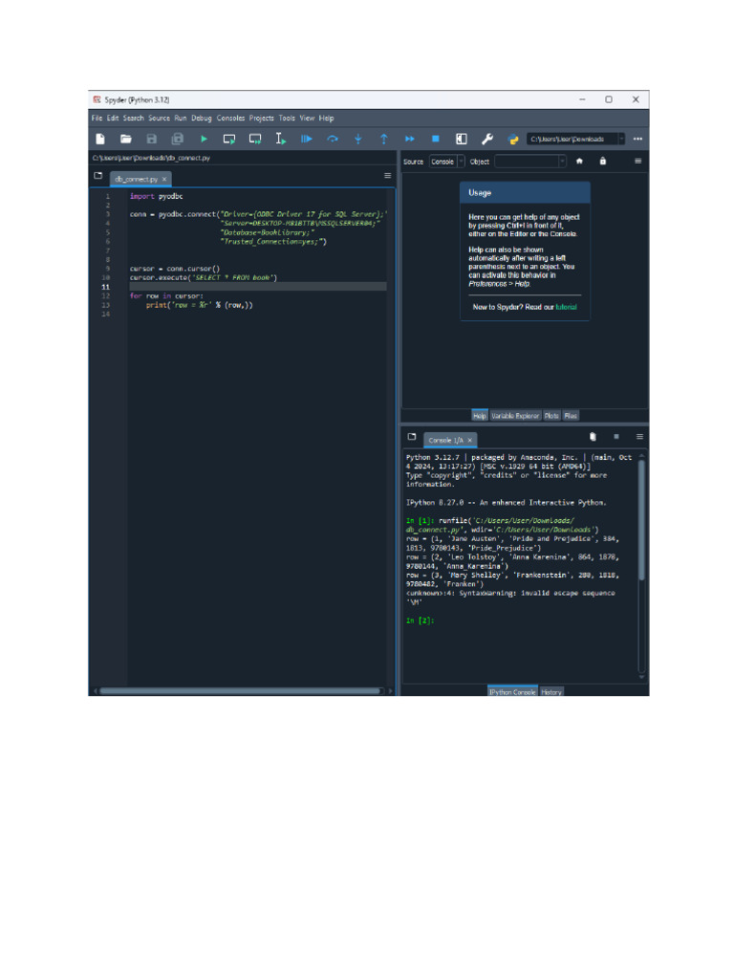
Task: Execute the current debug line (step over)
Action: (x=332, y=139)
